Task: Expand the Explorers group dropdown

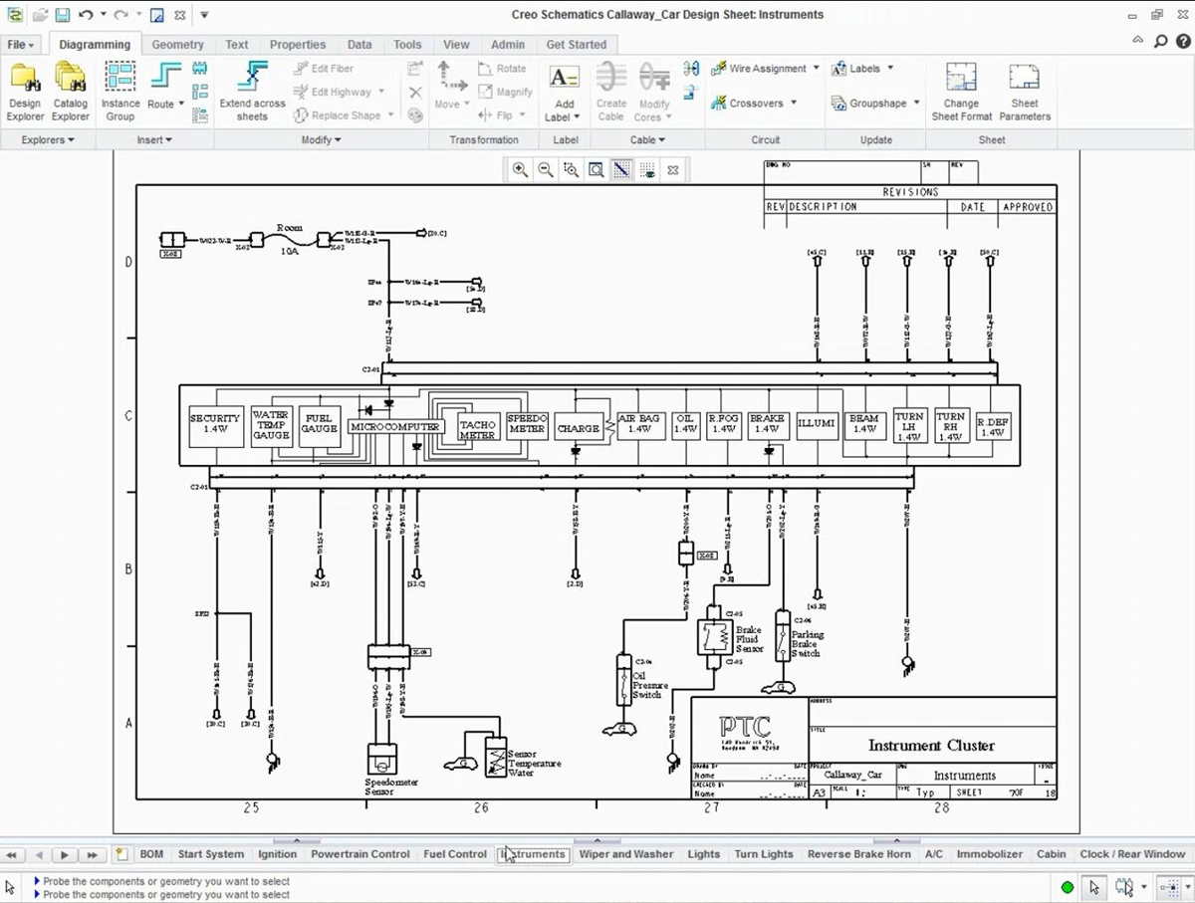Action: (48, 140)
